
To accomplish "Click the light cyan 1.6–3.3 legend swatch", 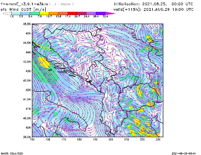I will 16,13.
